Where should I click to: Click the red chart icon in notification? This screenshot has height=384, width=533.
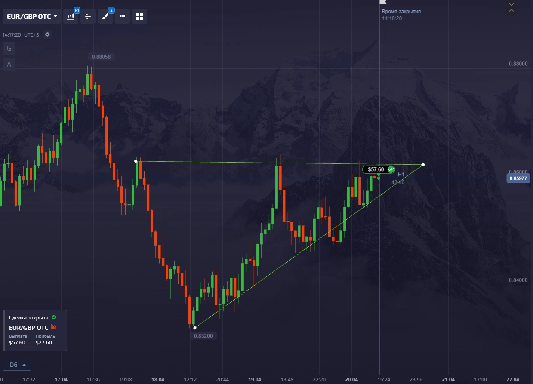[x=54, y=327]
